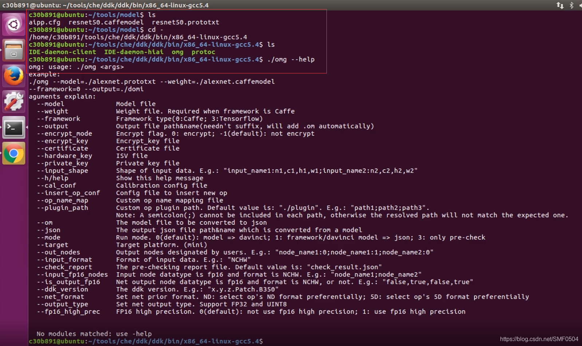Click the --out_nodes argument line
This screenshot has width=582, height=346.
point(235,252)
